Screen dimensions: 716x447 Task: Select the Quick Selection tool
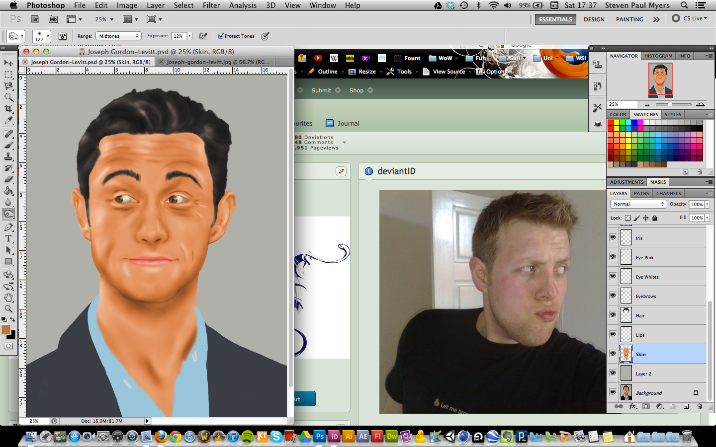click(x=8, y=97)
